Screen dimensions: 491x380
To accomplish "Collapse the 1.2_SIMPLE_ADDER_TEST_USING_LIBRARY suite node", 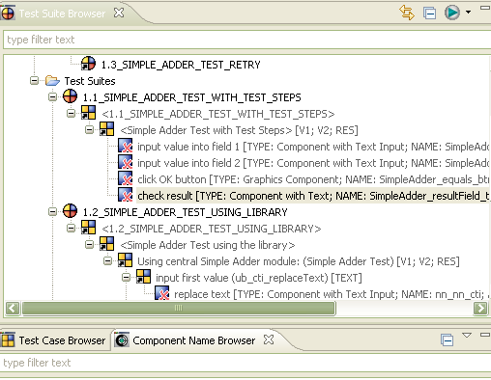I will point(52,211).
